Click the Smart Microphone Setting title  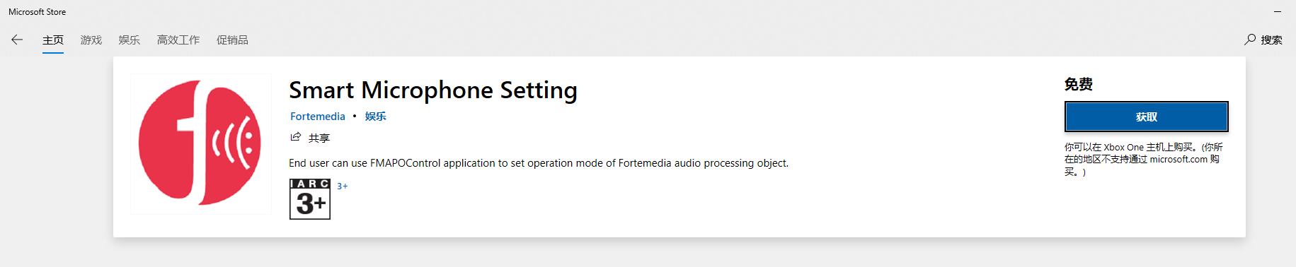pos(433,90)
